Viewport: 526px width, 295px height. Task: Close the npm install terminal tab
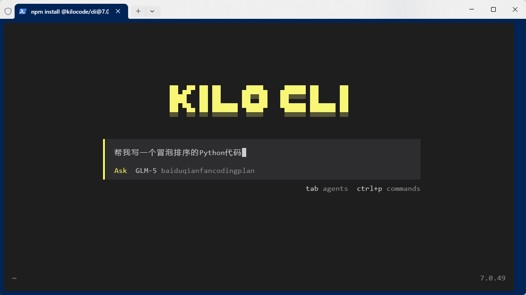click(x=118, y=11)
